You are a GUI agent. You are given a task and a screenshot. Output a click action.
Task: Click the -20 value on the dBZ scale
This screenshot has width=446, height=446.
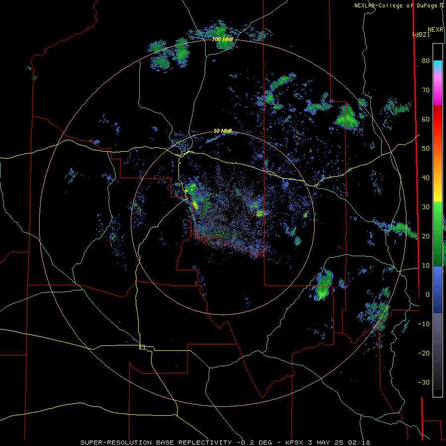point(424,353)
